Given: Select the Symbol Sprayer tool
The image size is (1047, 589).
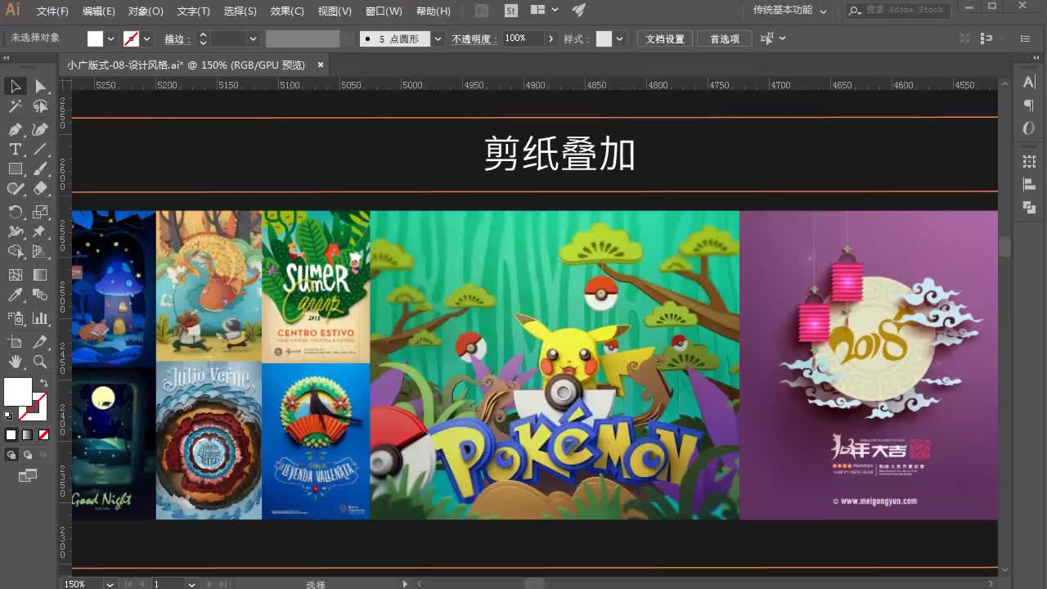Looking at the screenshot, I should pos(15,318).
